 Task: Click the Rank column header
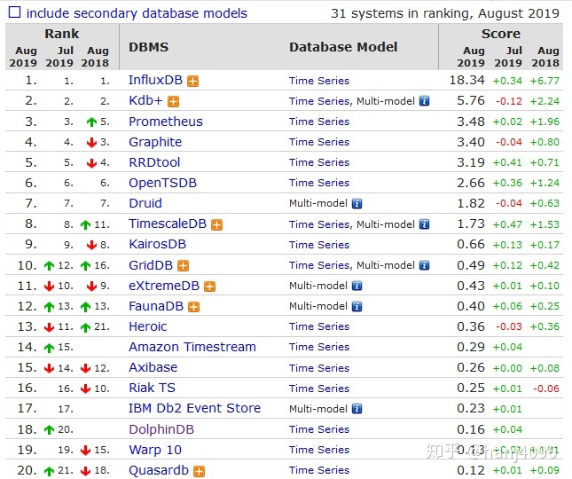click(x=62, y=34)
